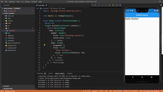This screenshot has width=163, height=92.
Task: Open the Debug menu
Action: tap(27, 2)
